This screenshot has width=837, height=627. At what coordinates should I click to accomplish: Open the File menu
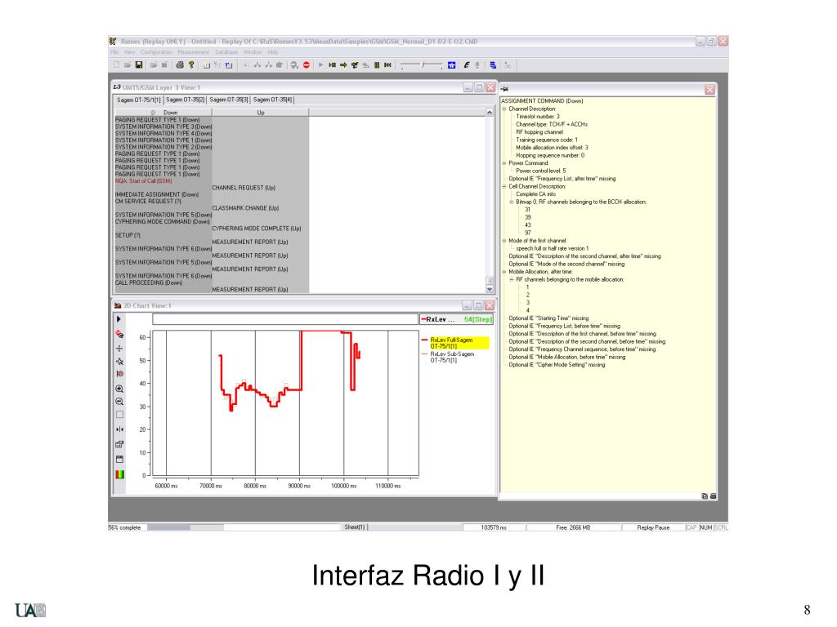click(x=114, y=52)
